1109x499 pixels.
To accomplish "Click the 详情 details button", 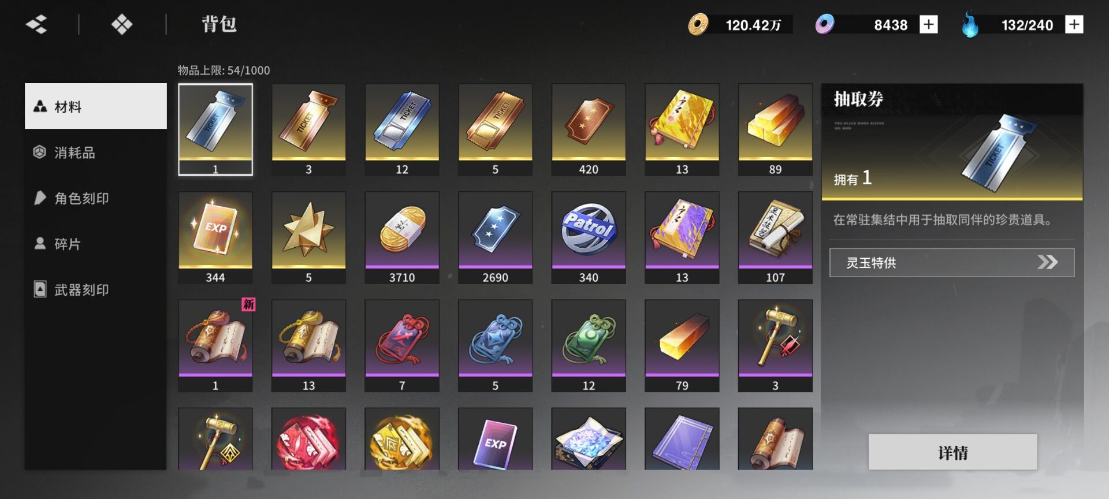I will [953, 452].
